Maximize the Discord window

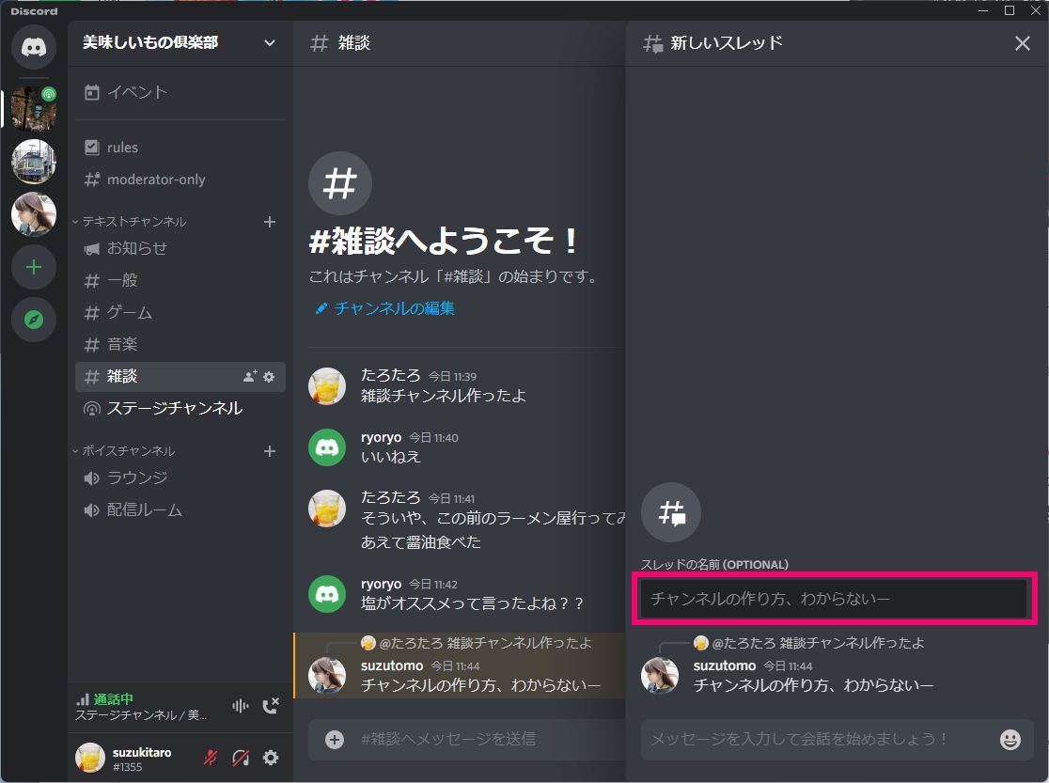[x=1010, y=10]
